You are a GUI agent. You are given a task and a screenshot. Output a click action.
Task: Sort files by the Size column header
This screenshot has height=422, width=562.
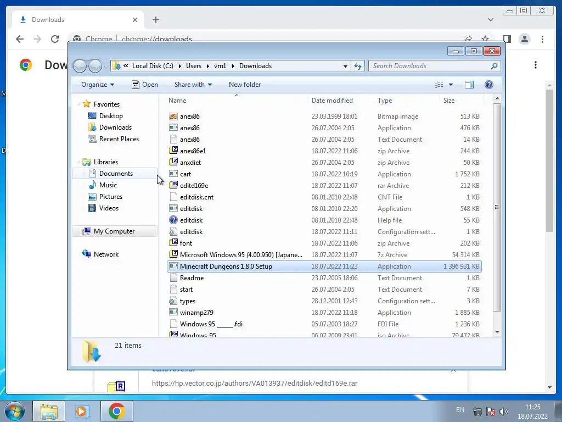point(462,101)
